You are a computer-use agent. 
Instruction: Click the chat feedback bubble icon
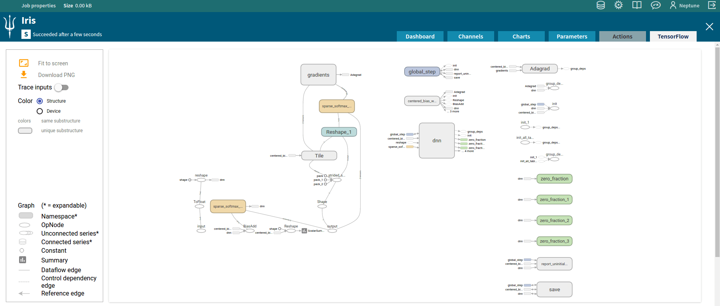656,5
